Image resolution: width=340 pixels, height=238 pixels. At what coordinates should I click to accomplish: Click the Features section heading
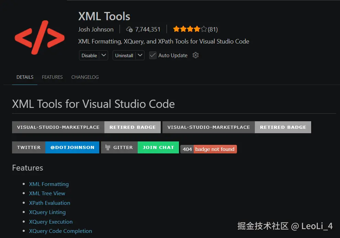pyautogui.click(x=27, y=168)
